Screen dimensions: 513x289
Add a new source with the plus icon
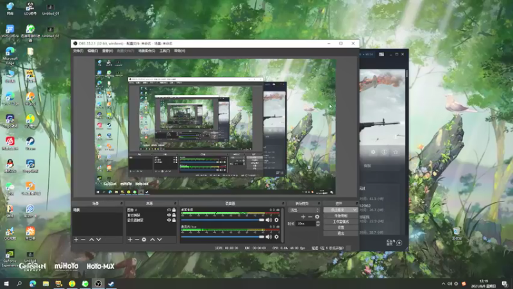point(130,240)
